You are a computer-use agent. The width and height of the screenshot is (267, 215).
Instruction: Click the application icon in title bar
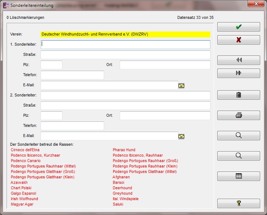coord(6,5)
